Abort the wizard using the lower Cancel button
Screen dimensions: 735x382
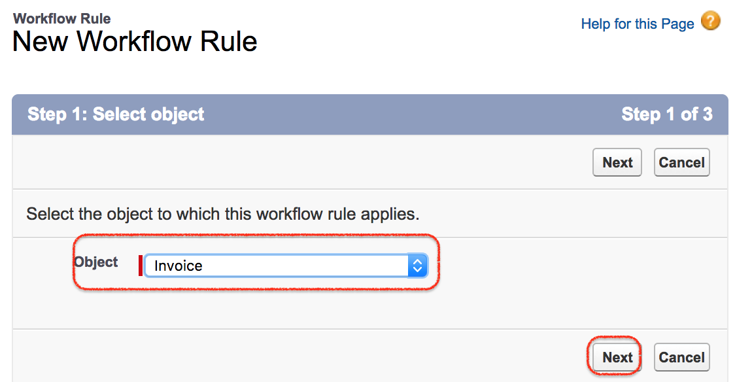pyautogui.click(x=681, y=357)
